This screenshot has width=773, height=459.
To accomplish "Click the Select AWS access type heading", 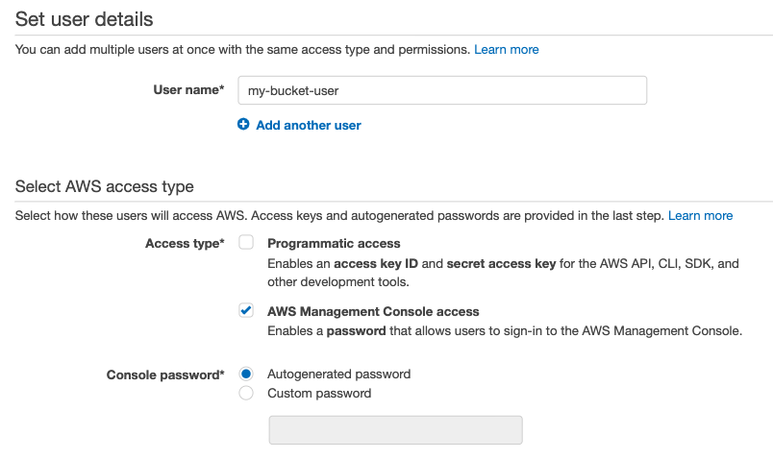I will pos(105,186).
